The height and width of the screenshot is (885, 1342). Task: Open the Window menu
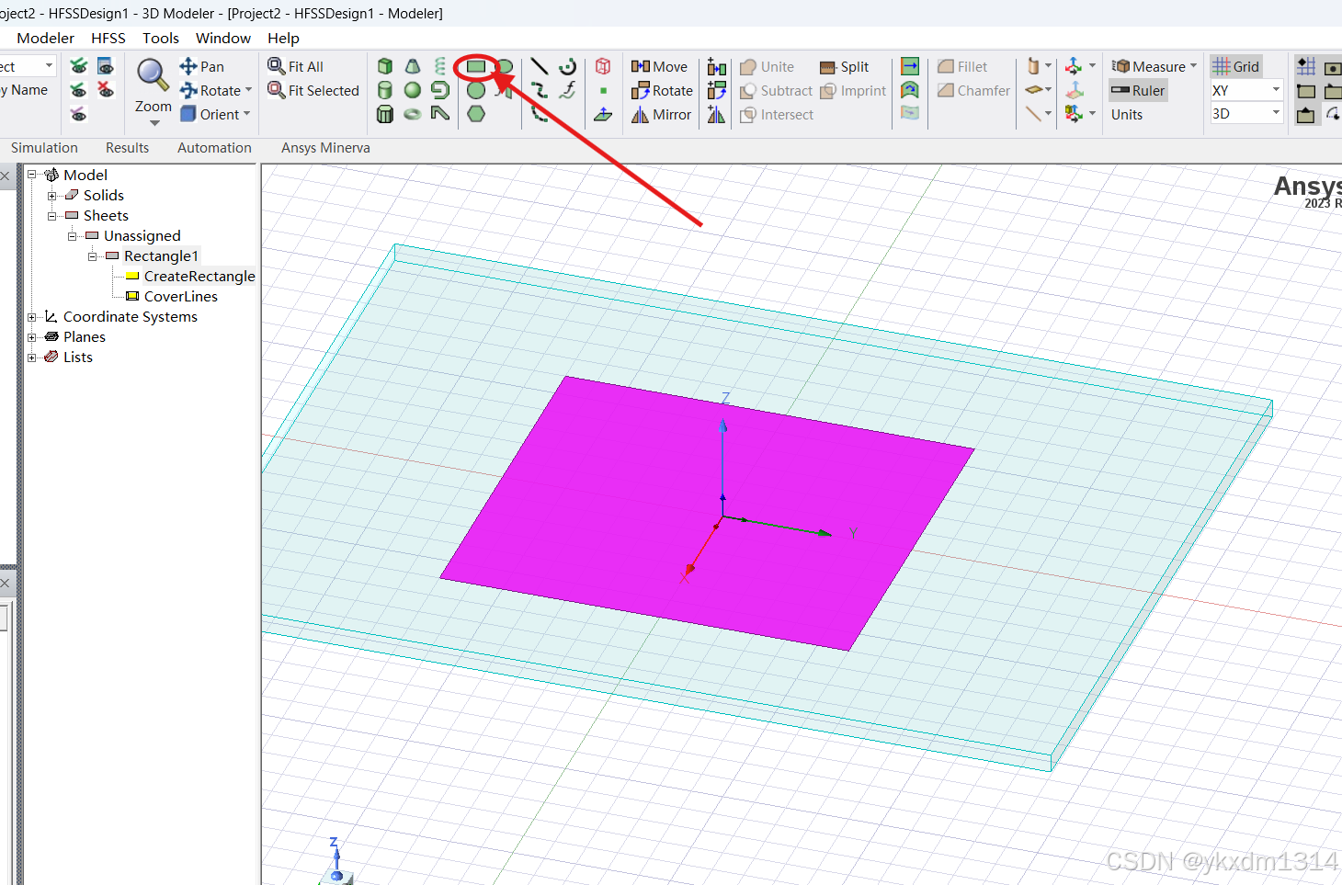(223, 38)
